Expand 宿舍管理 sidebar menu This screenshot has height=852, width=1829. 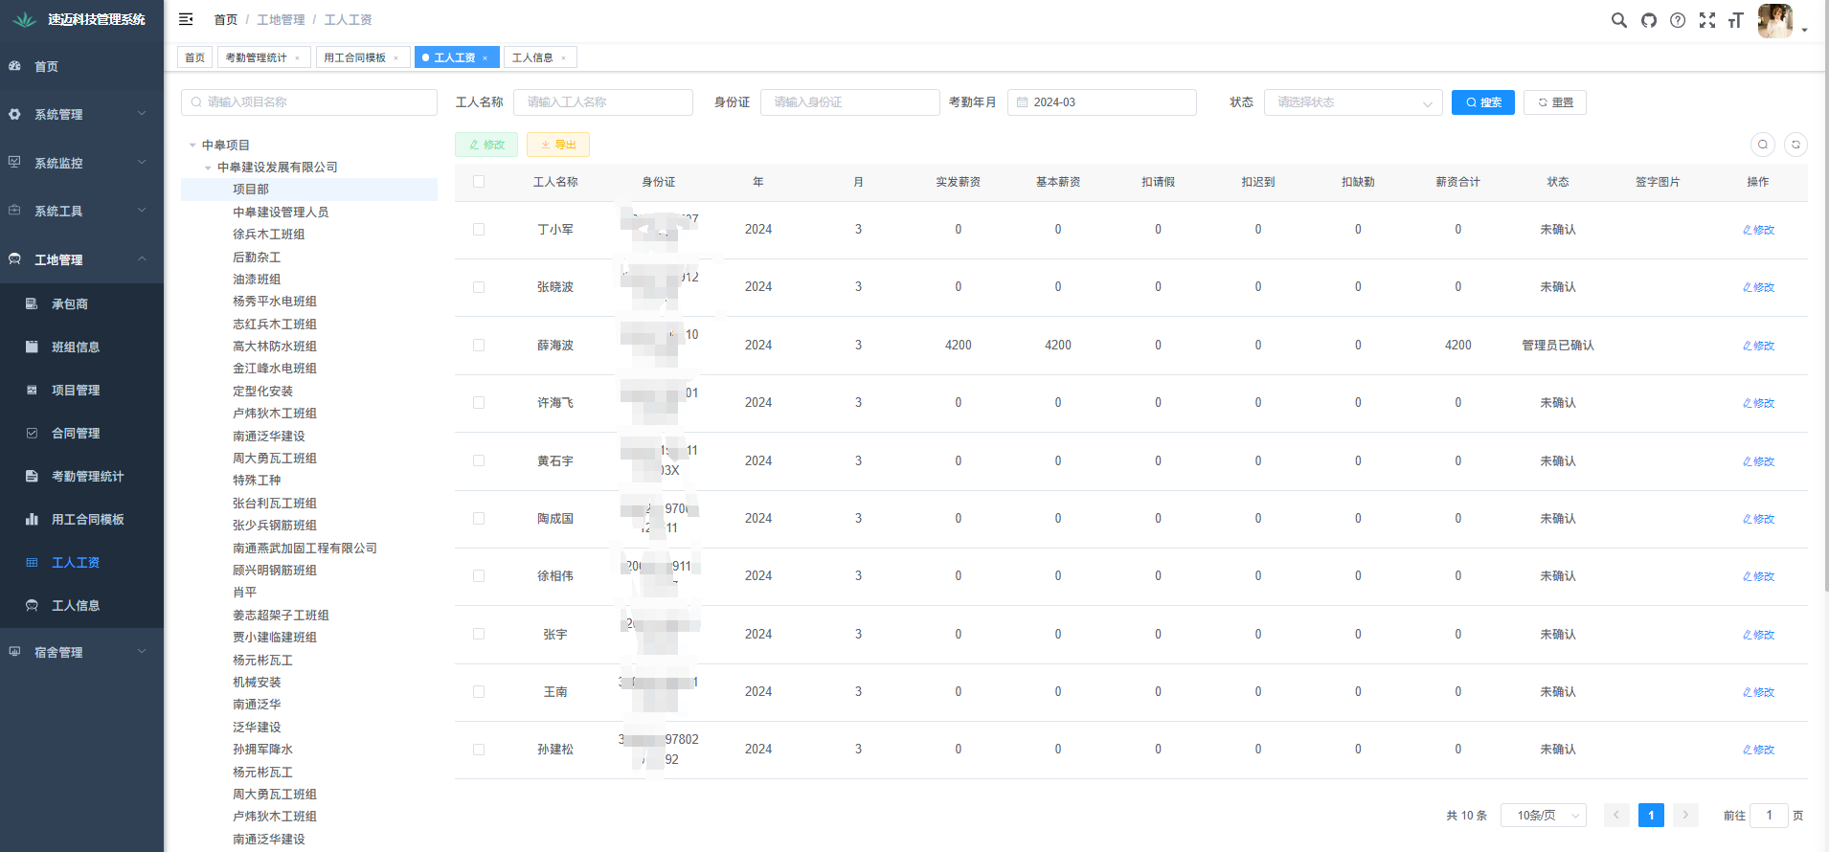click(x=81, y=652)
